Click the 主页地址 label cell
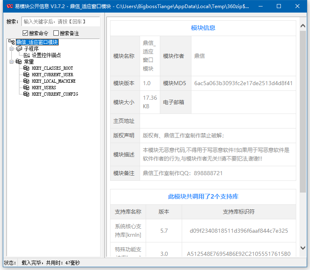The width and height of the screenshot is (310, 270). click(x=125, y=121)
